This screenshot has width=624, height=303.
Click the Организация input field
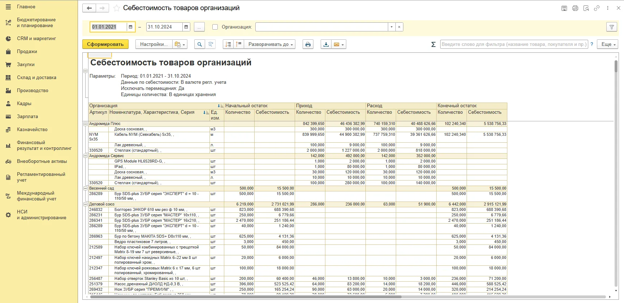point(322,27)
